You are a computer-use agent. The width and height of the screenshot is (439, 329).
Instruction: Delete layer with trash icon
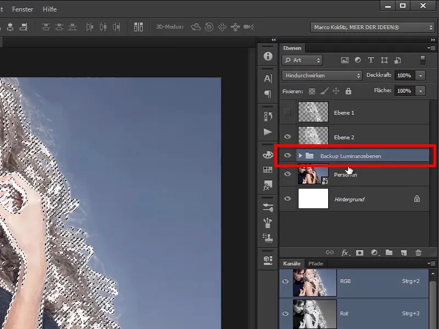418,253
